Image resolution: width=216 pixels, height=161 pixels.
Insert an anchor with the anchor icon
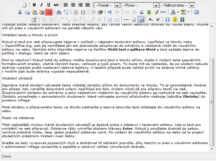142,12
